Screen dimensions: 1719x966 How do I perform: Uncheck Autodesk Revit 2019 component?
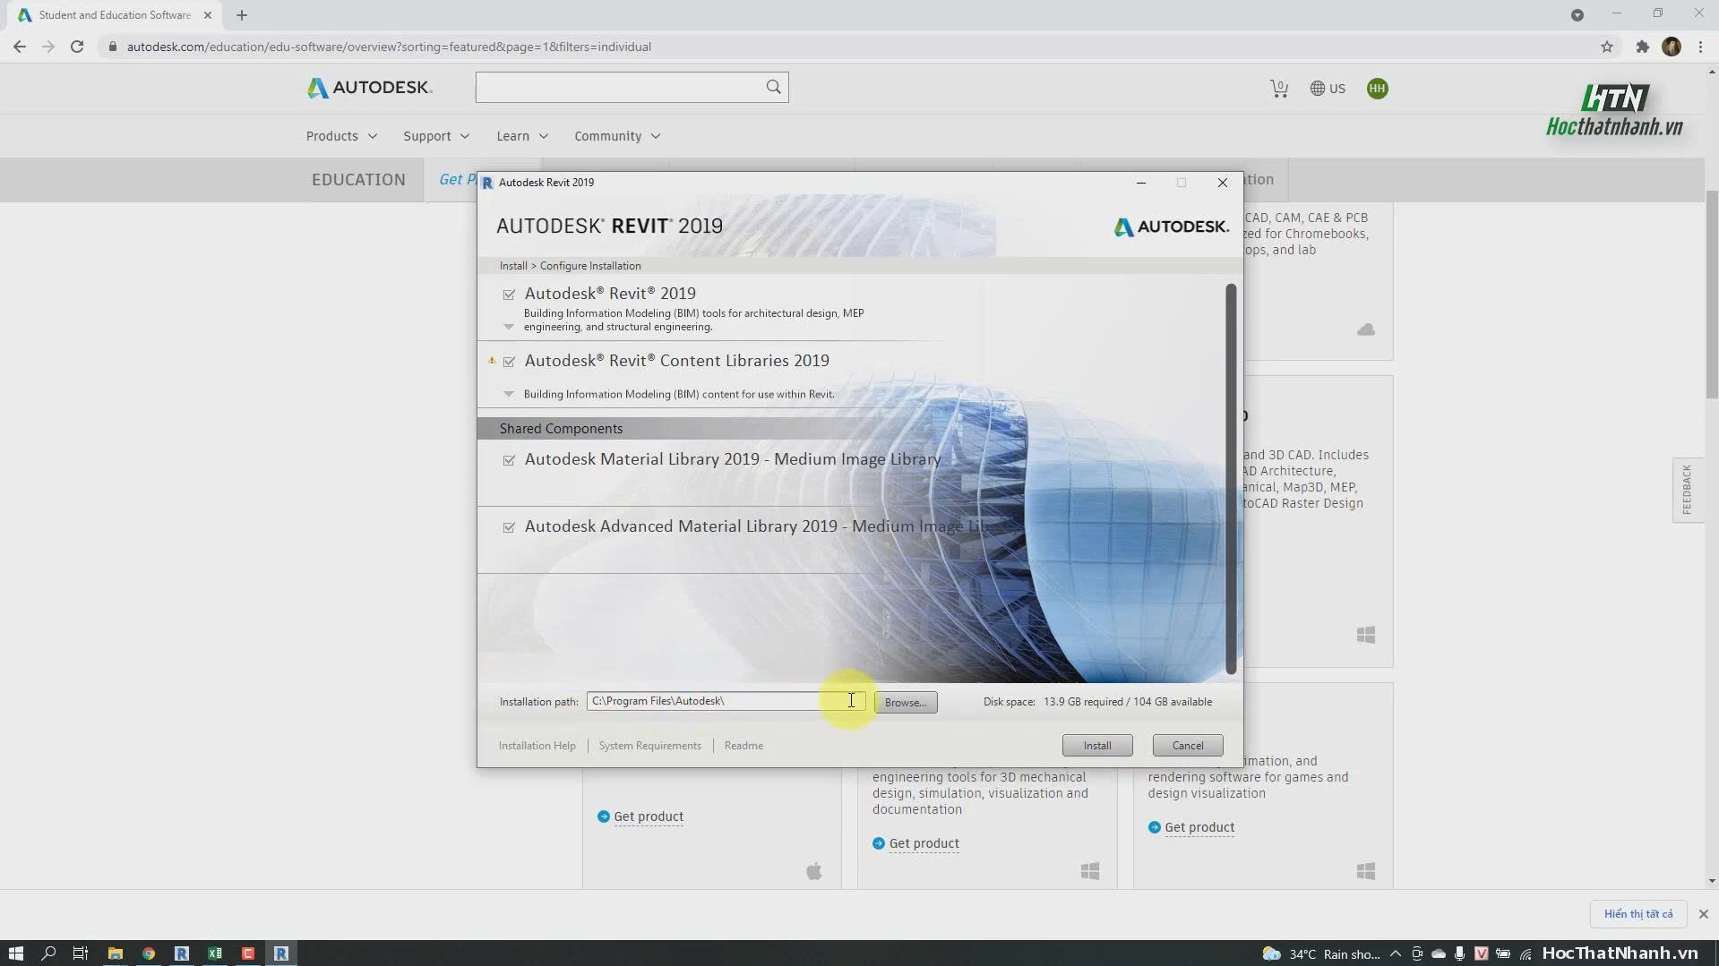point(509,295)
